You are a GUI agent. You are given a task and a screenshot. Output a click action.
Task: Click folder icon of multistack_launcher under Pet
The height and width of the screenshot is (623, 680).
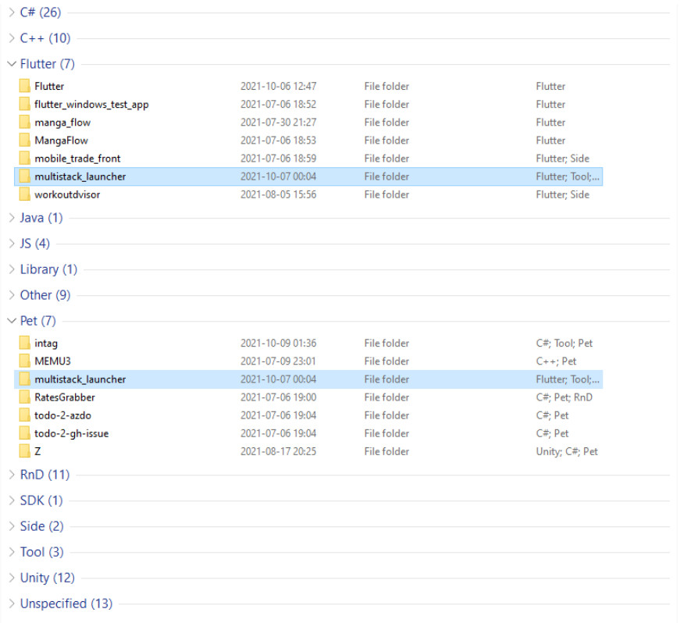25,379
